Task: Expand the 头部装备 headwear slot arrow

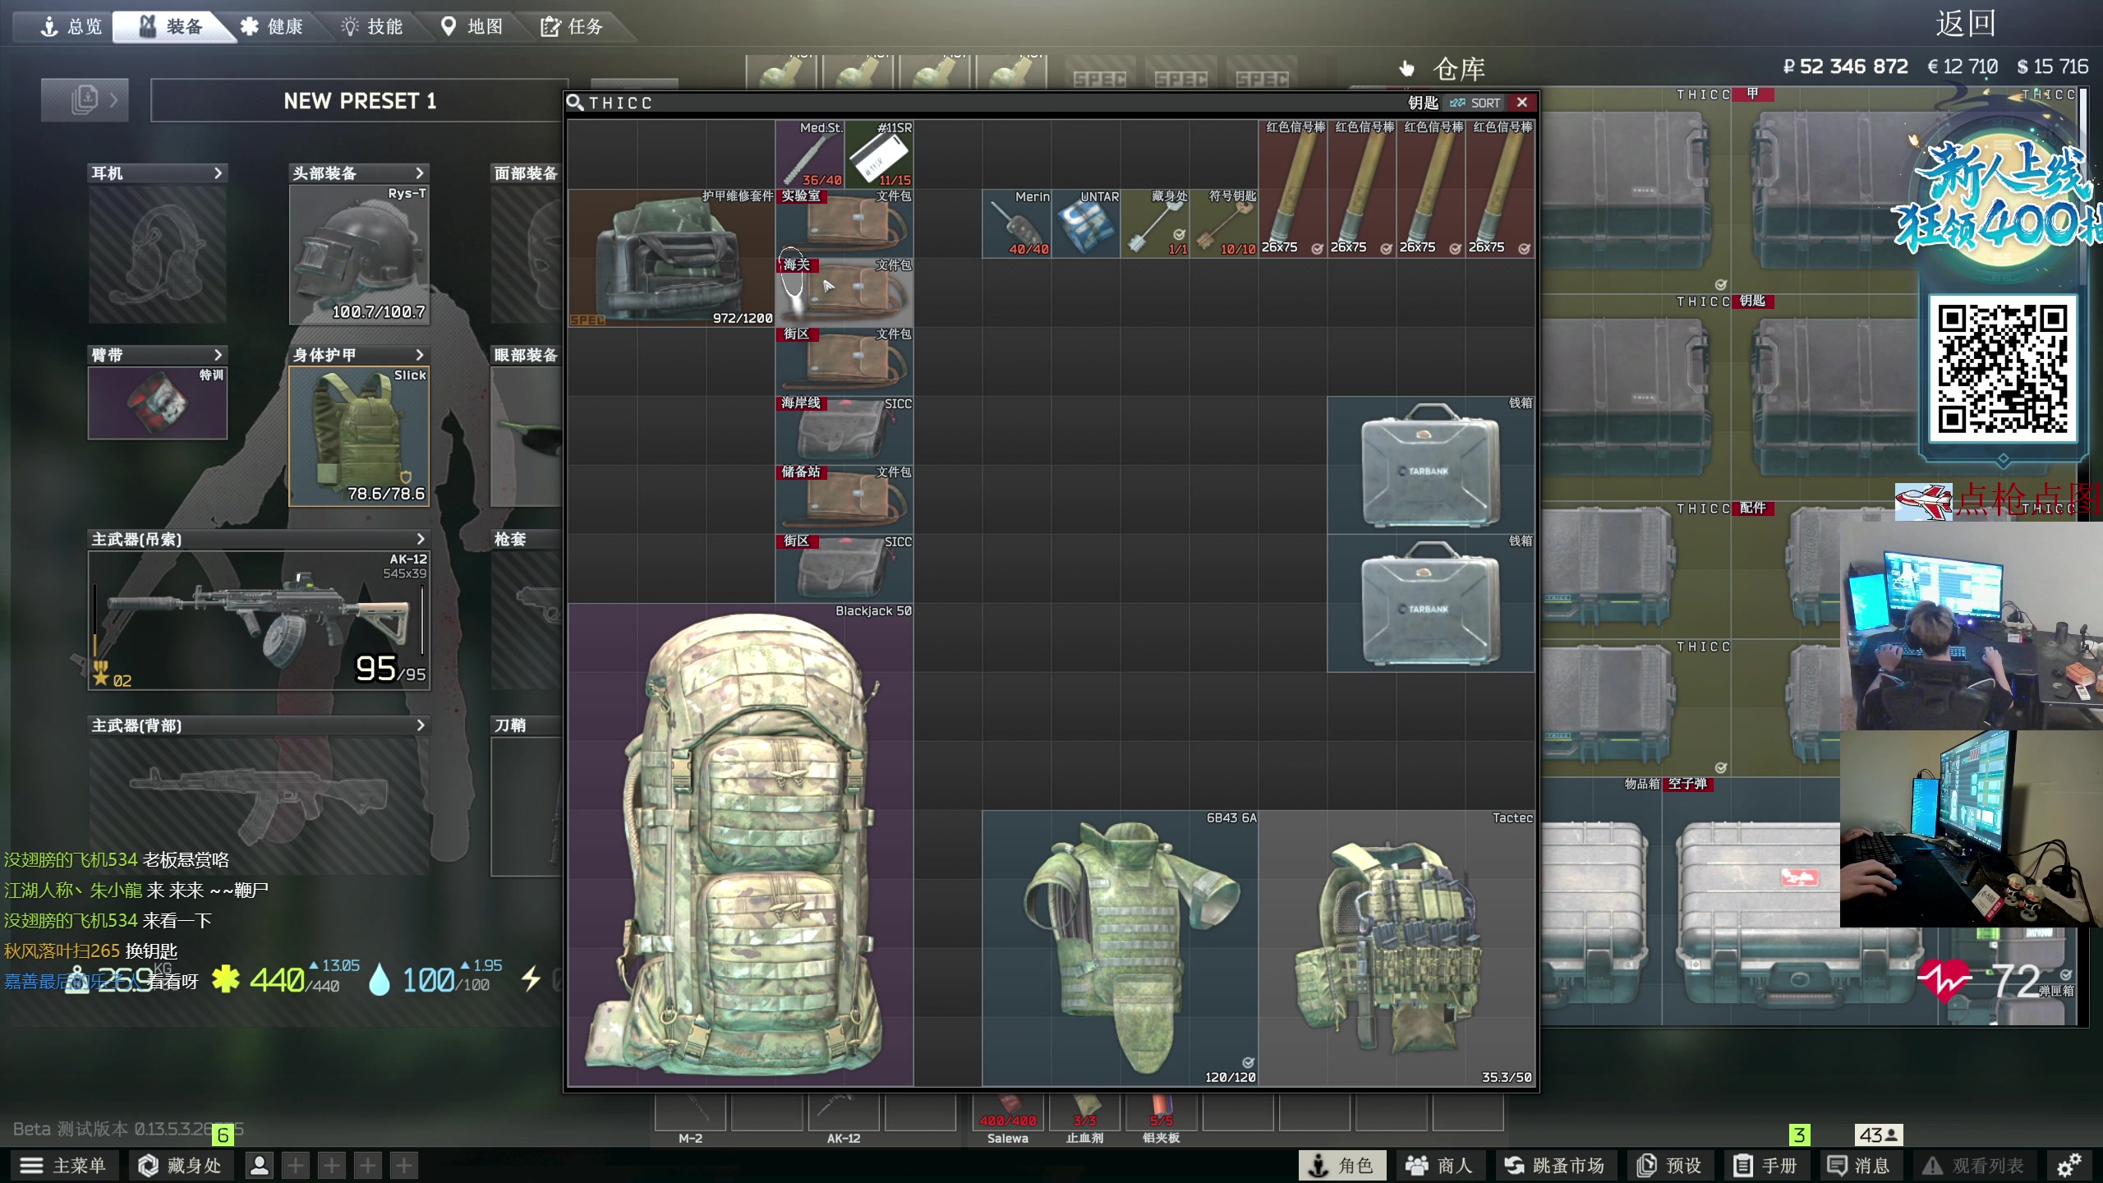Action: (x=420, y=173)
